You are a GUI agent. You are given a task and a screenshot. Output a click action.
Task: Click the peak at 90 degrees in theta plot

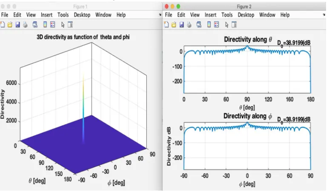pos(247,47)
